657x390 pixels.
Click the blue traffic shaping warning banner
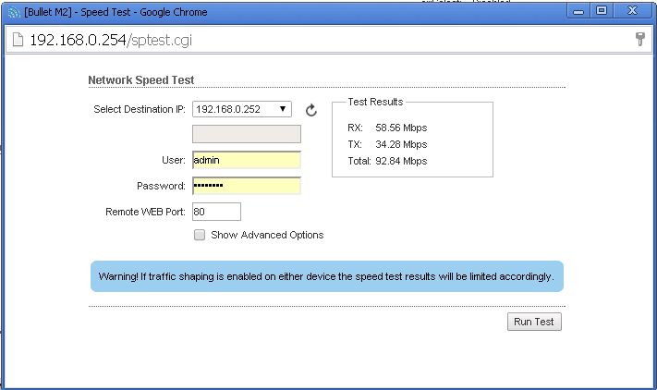point(326,276)
